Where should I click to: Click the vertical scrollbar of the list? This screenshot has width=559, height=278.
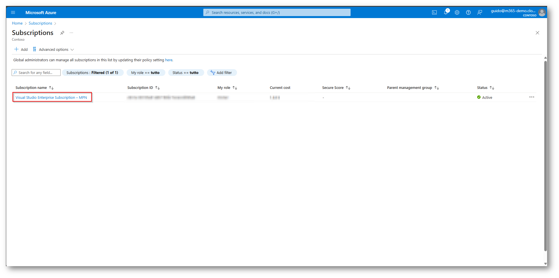545,156
